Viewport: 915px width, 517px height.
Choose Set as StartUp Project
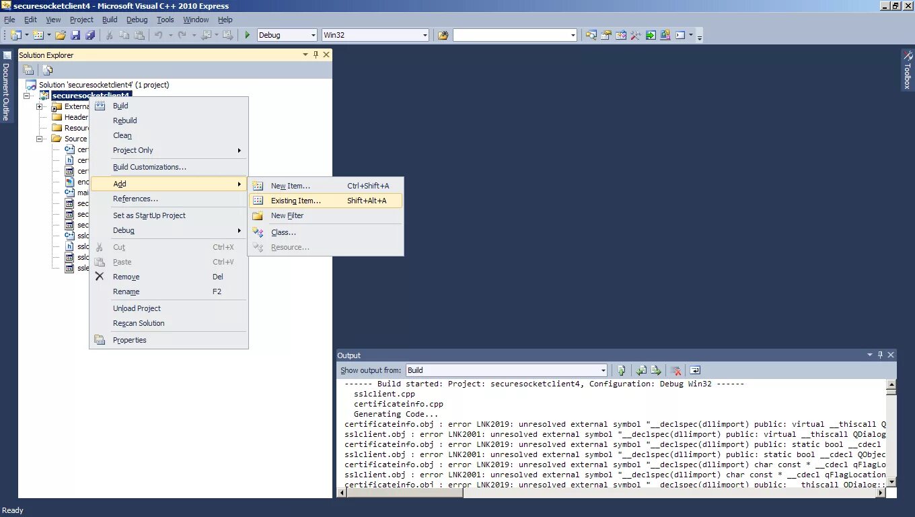[169, 215]
